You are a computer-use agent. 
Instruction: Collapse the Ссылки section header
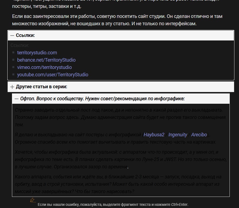coord(121,35)
